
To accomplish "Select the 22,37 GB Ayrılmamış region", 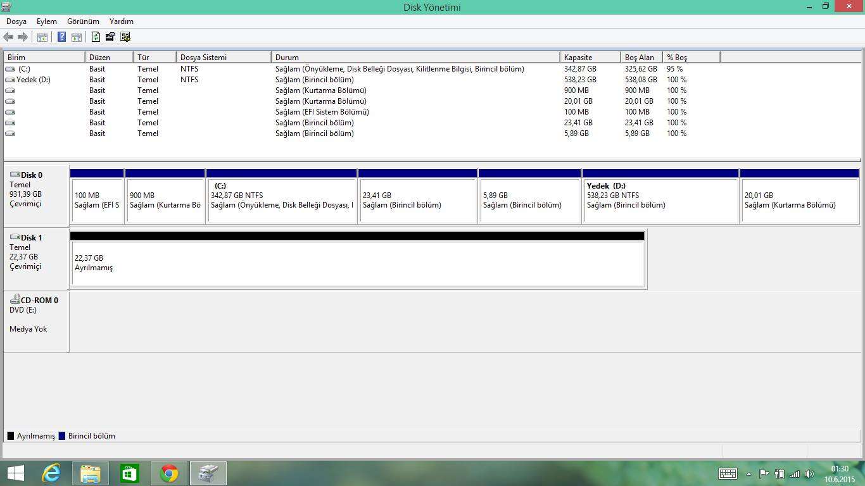I will (358, 263).
